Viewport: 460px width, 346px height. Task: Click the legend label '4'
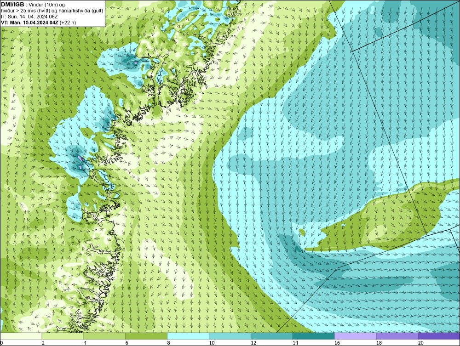(x=85, y=343)
